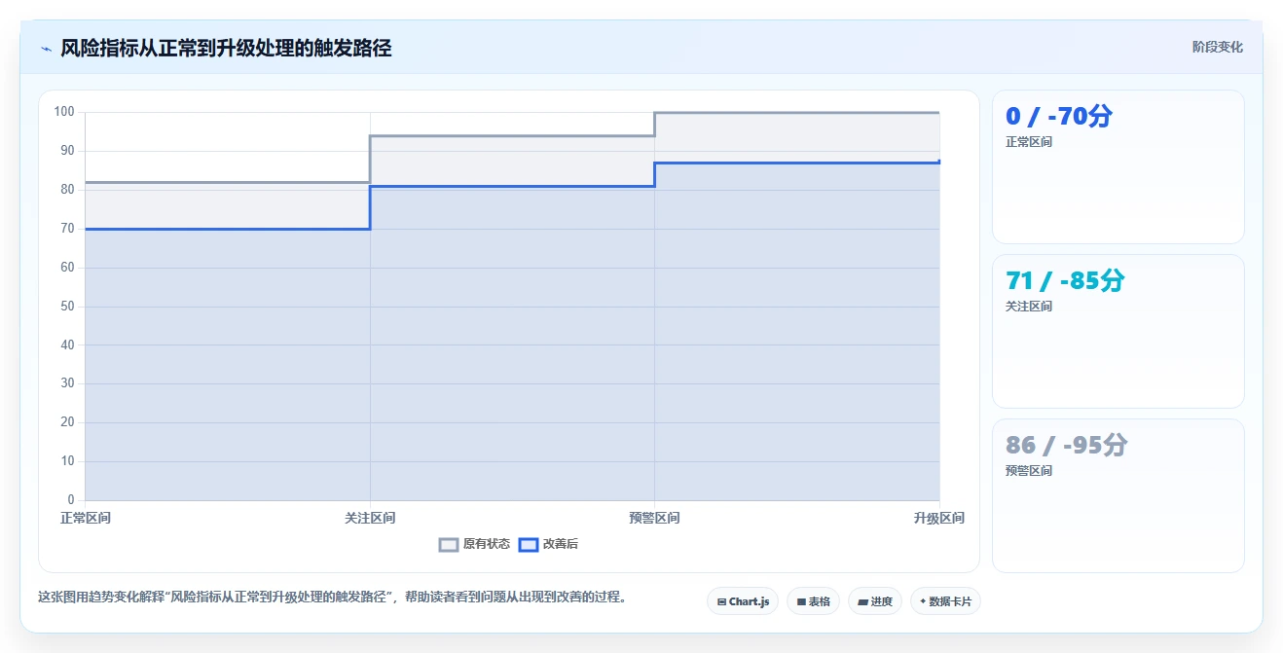This screenshot has height=653, width=1283.
Task: Click the icon inside the 表格 tag
Action: pyautogui.click(x=801, y=601)
